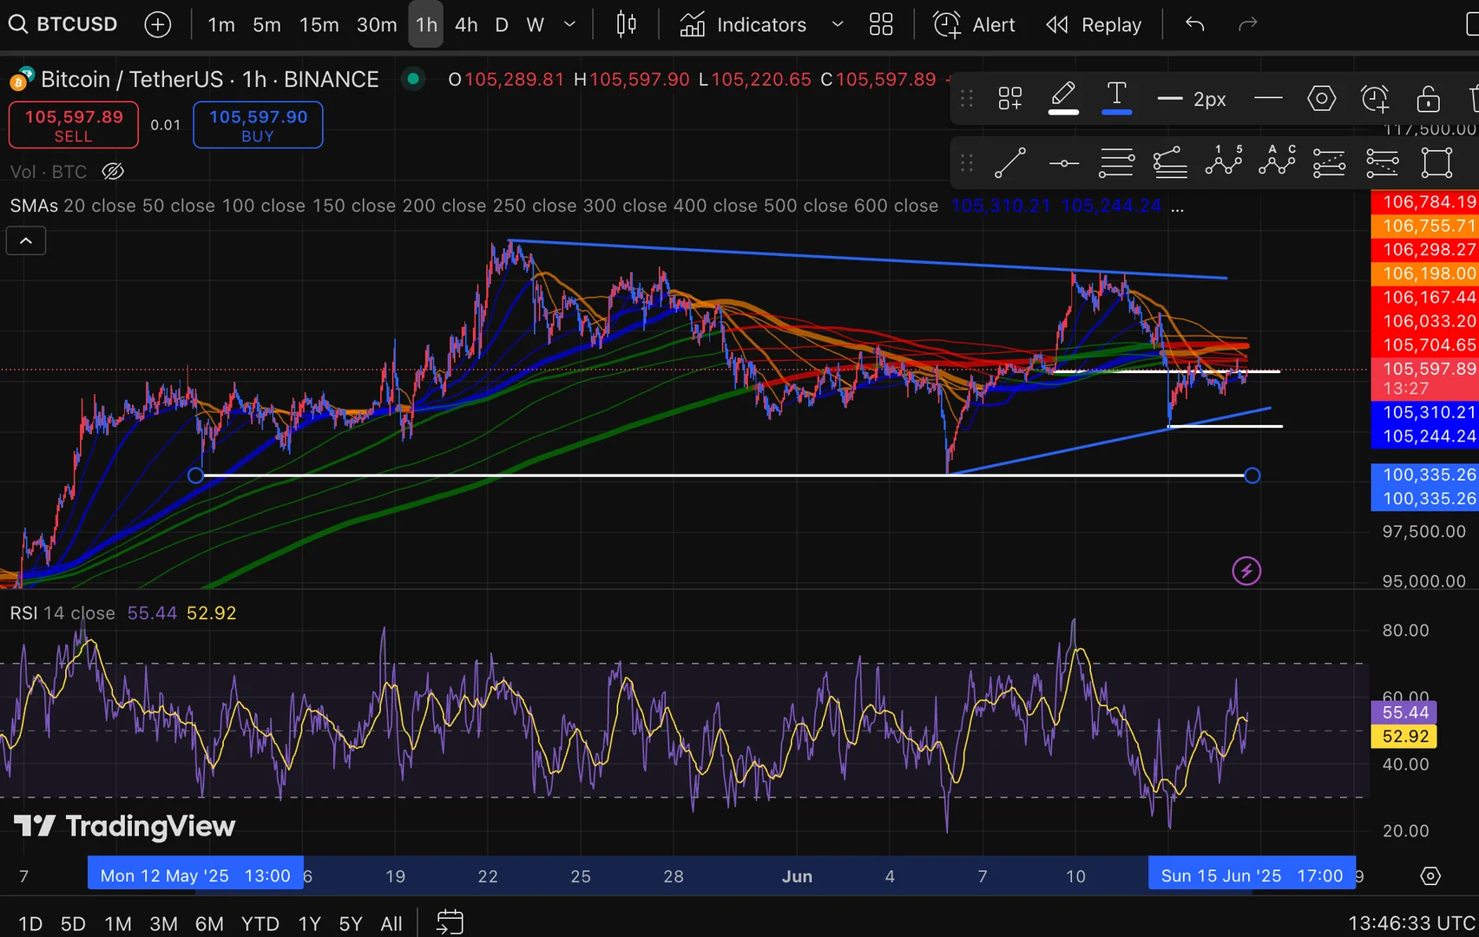
Task: Click the BTCUSD symbol search field
Action: pyautogui.click(x=65, y=24)
